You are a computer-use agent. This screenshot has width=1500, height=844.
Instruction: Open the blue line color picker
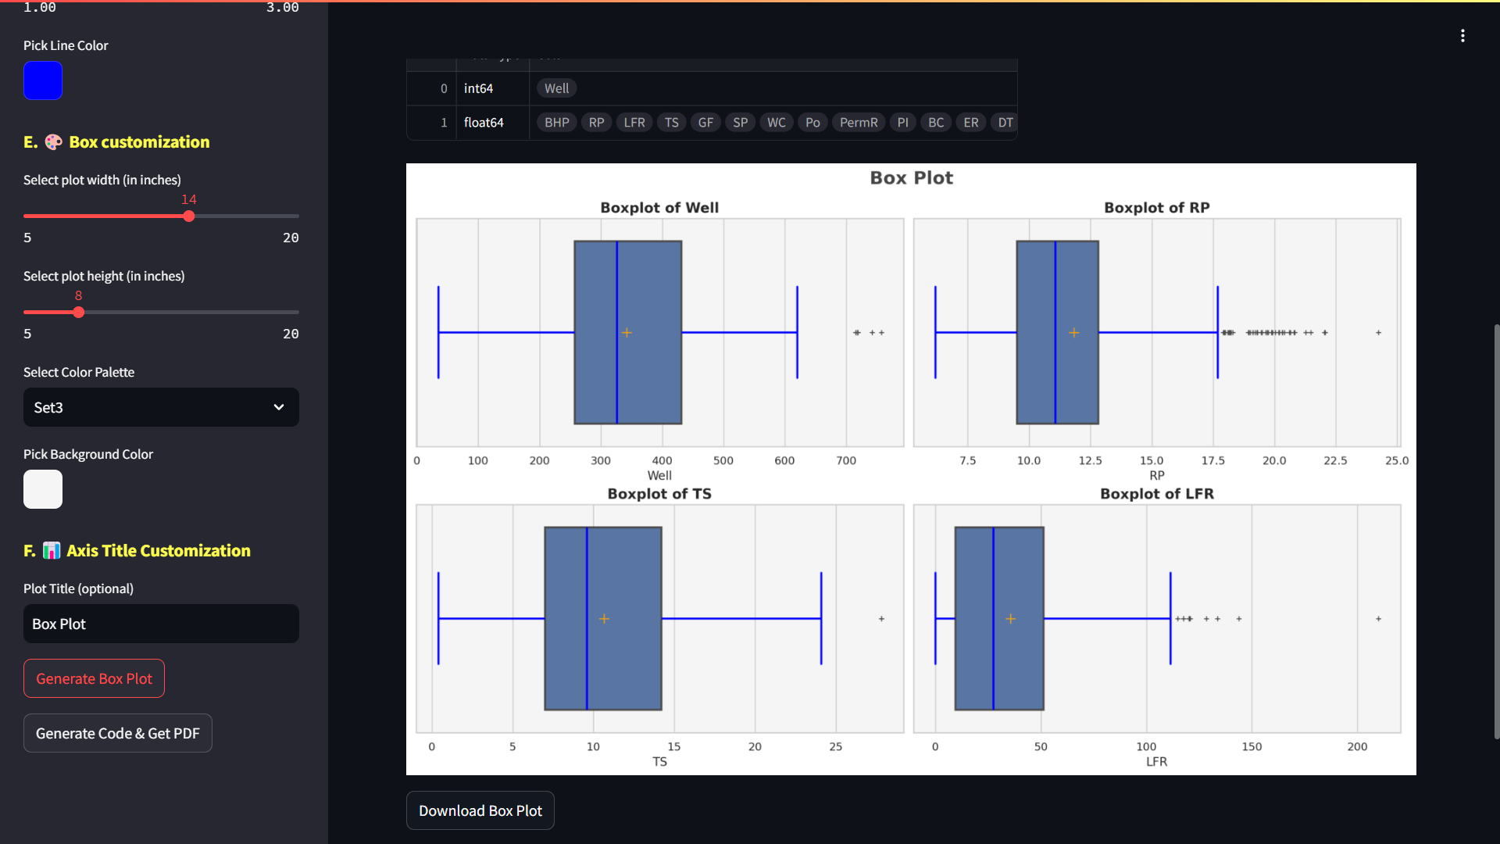click(x=43, y=80)
